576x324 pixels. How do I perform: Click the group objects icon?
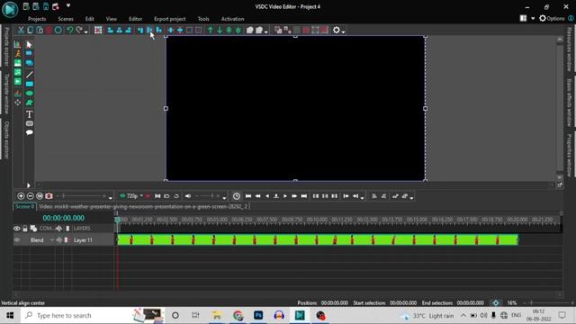(x=250, y=30)
